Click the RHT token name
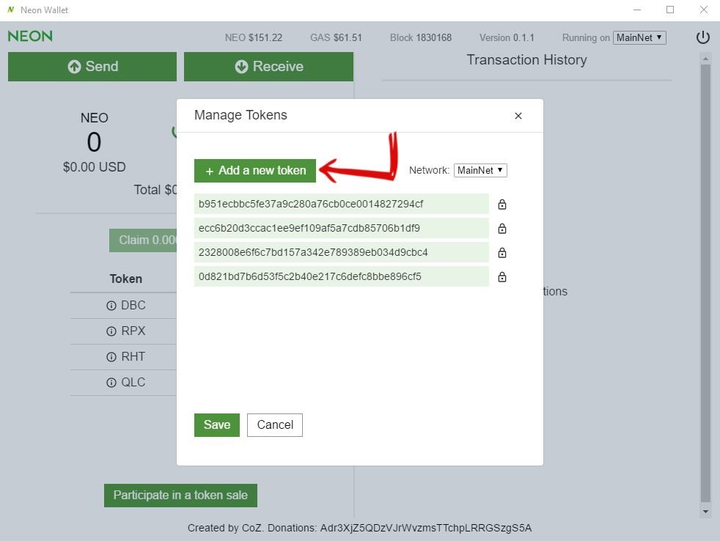The image size is (720, 541). (133, 357)
